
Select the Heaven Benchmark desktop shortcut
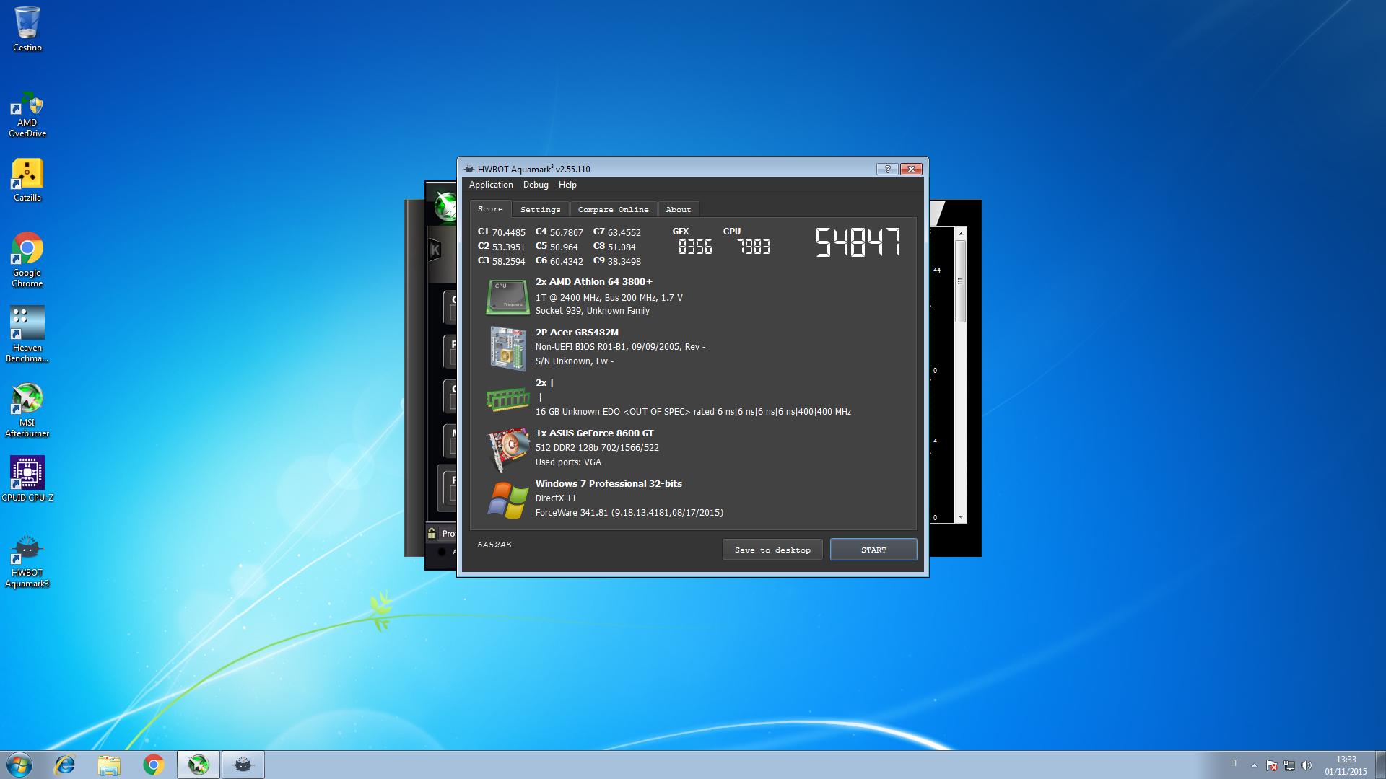coord(27,334)
